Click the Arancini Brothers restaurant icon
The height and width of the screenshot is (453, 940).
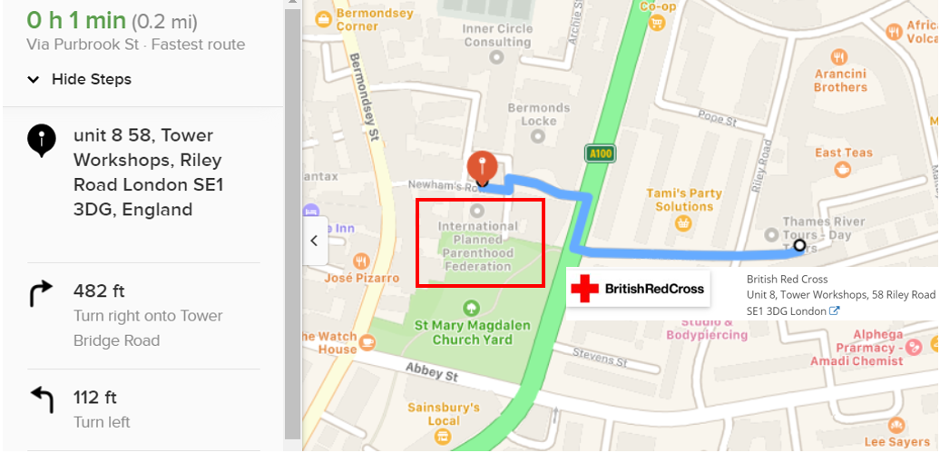[839, 57]
